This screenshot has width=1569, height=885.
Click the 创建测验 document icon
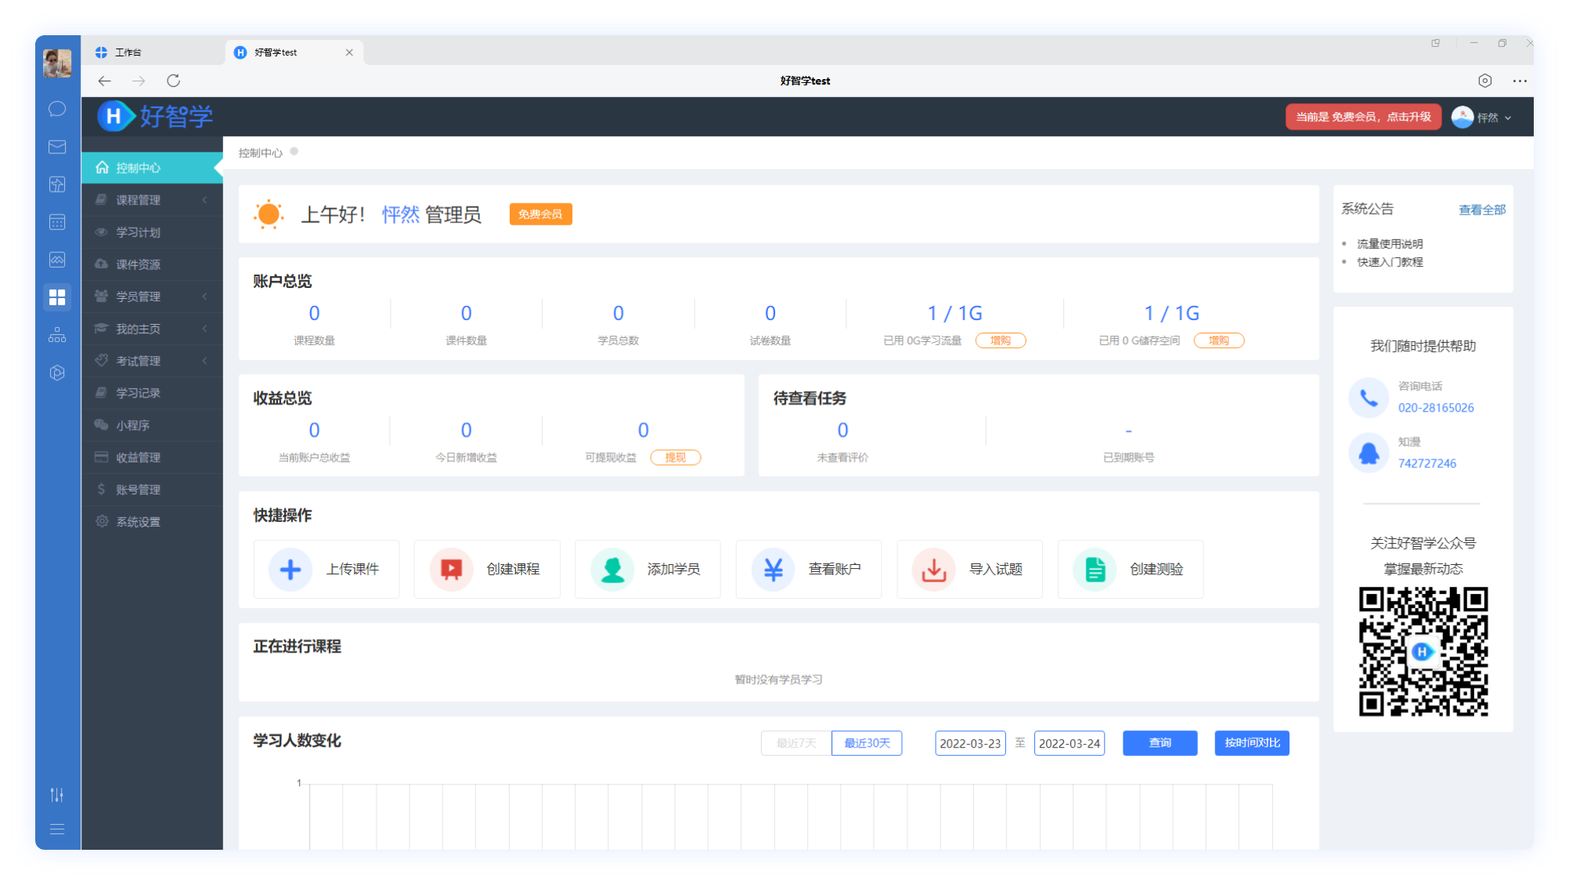[x=1095, y=569]
